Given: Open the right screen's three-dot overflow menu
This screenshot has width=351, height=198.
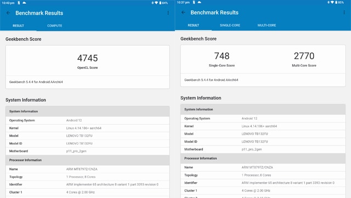Looking at the screenshot, I should click(344, 13).
